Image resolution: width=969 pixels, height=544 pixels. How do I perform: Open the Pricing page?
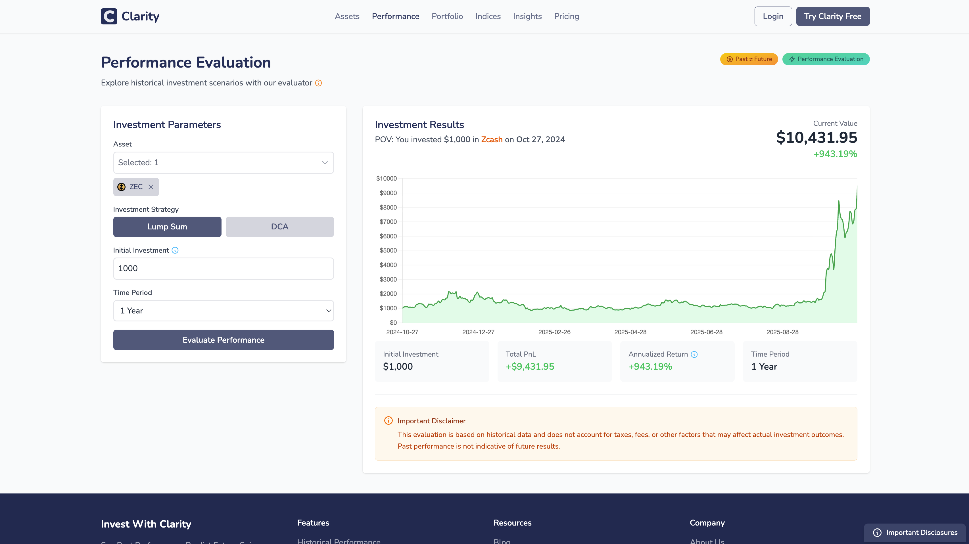[566, 16]
